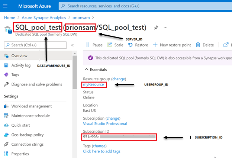Open Visual Studio Professional subscription link

pyautogui.click(x=105, y=123)
